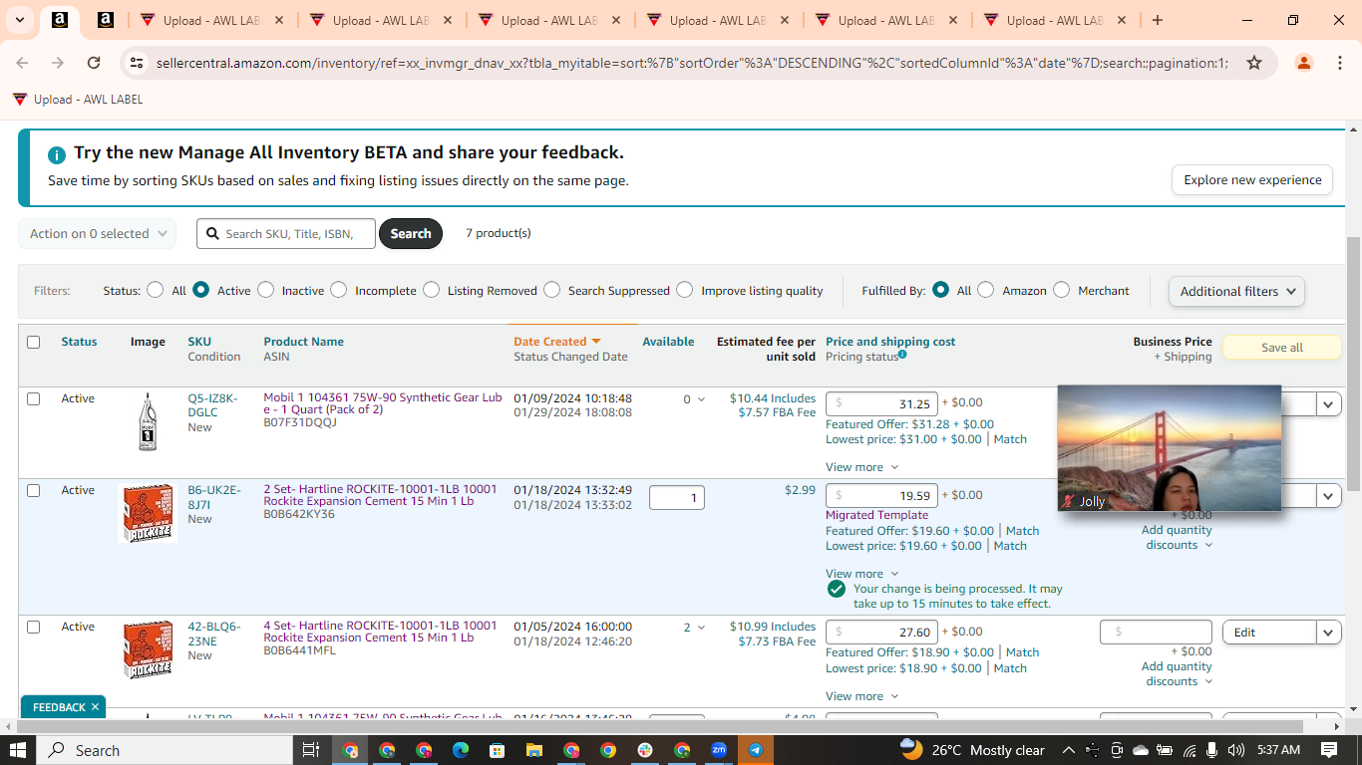This screenshot has width=1362, height=765.
Task: Open File Explorer from the taskbar
Action: (533, 750)
